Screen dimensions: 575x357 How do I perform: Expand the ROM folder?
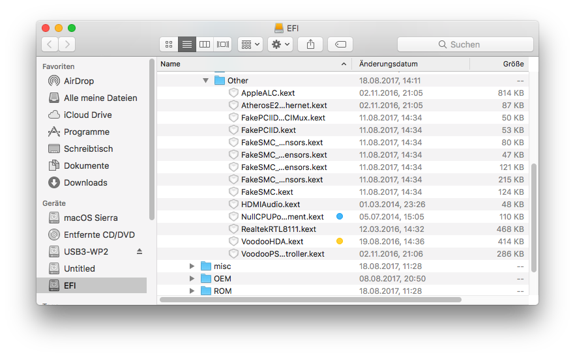[x=192, y=291]
